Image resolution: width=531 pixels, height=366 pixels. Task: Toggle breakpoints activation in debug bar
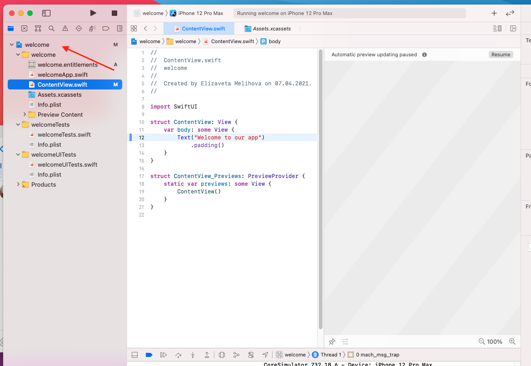[149, 355]
